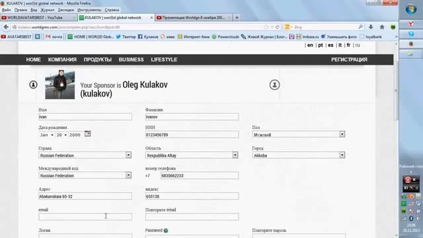Screen dimensions: 423x238
Task: Open Журнал menu
Action: click(47, 10)
